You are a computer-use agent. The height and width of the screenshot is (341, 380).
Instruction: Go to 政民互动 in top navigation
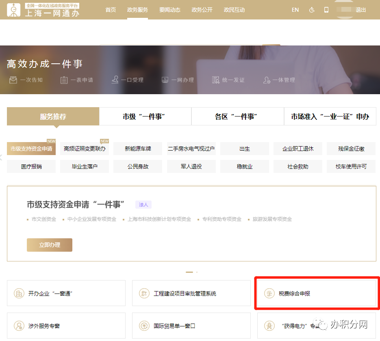(235, 10)
